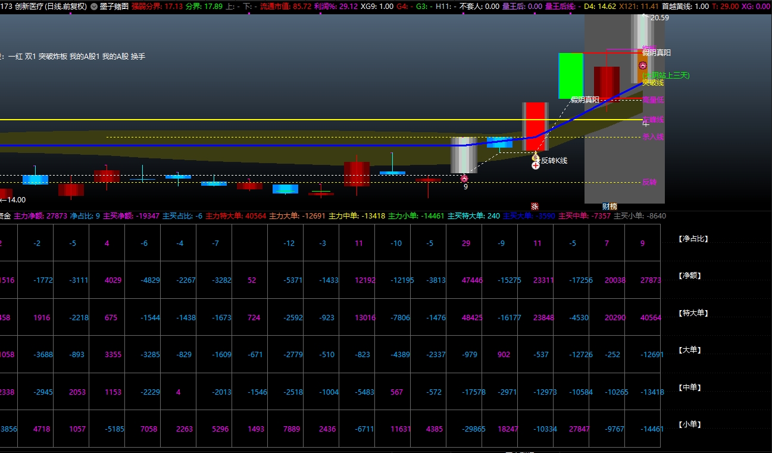Screen dimensions: 772x453
Task: Click the 47446 cell in 净额 row
Action: point(472,280)
